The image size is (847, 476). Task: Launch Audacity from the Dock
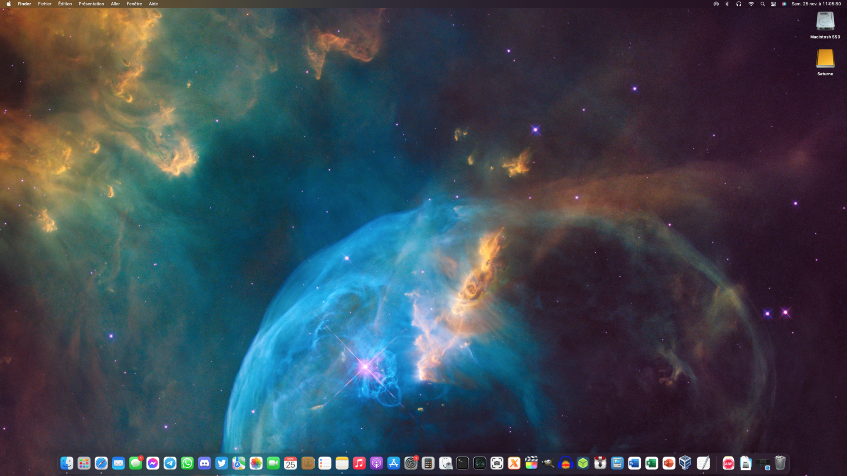pos(565,463)
